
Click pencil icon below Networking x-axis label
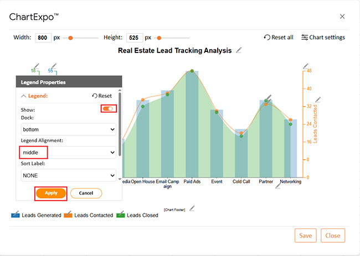coord(277,186)
